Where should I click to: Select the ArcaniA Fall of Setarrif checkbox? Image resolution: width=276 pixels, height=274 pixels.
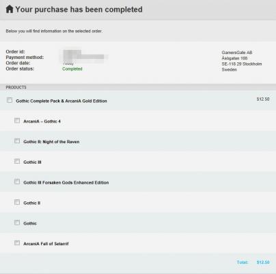17,242
